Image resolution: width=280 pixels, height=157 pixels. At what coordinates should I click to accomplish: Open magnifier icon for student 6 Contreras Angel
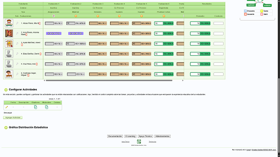(17, 74)
